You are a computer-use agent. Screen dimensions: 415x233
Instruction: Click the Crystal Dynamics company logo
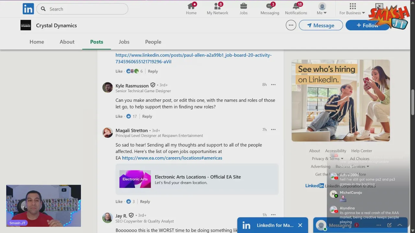26,25
